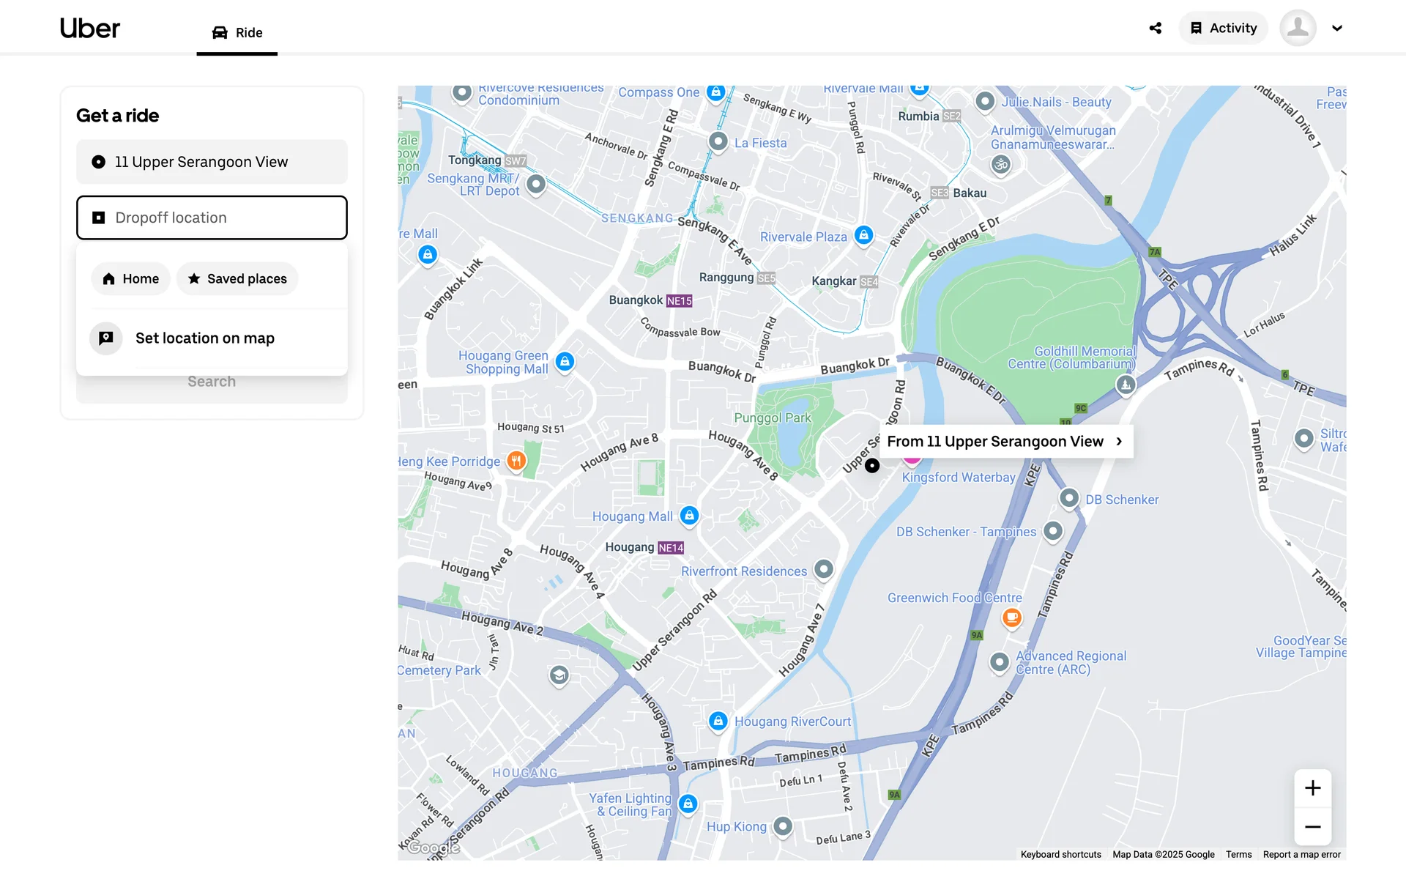Zoom in on the map
Viewport: 1406px width, 879px height.
[x=1312, y=788]
